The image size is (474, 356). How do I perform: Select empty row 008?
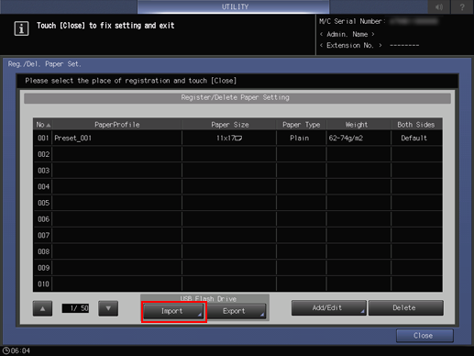coord(237,251)
